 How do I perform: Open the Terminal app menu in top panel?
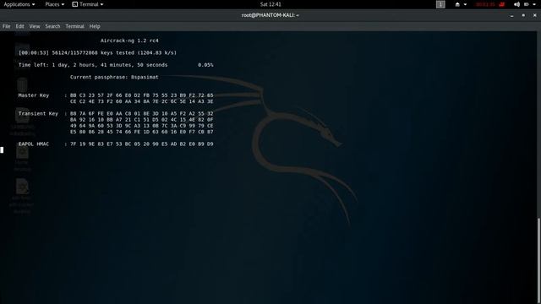(88, 4)
